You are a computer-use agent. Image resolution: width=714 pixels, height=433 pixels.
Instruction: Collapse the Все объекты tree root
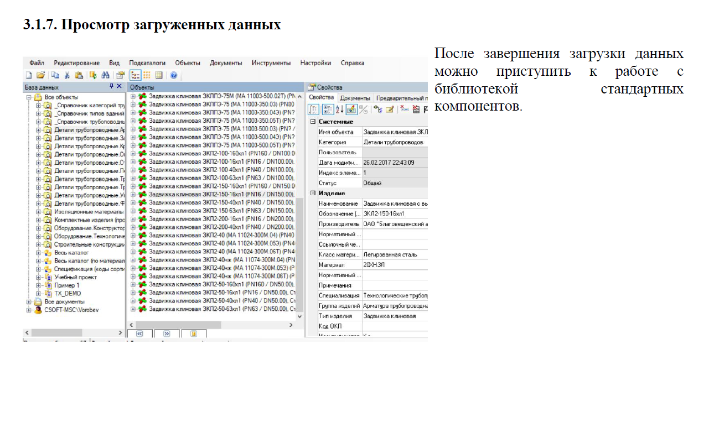[x=29, y=97]
